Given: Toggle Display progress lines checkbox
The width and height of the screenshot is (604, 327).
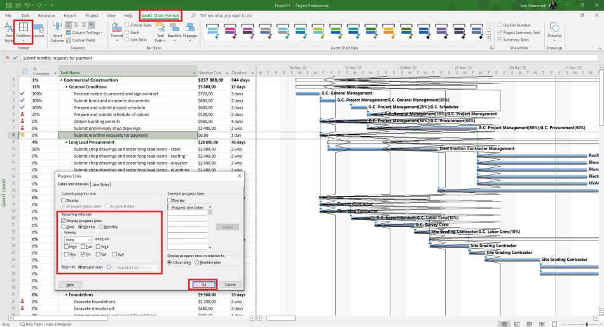Looking at the screenshot, I should click(64, 221).
